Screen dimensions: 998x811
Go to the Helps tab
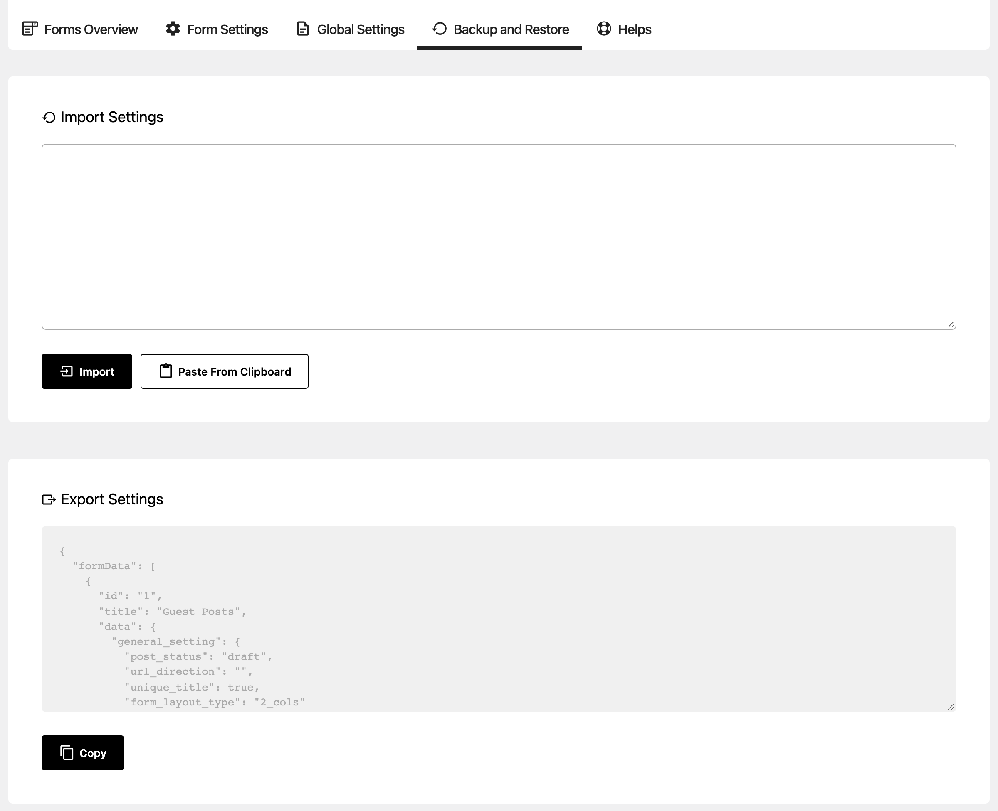624,29
